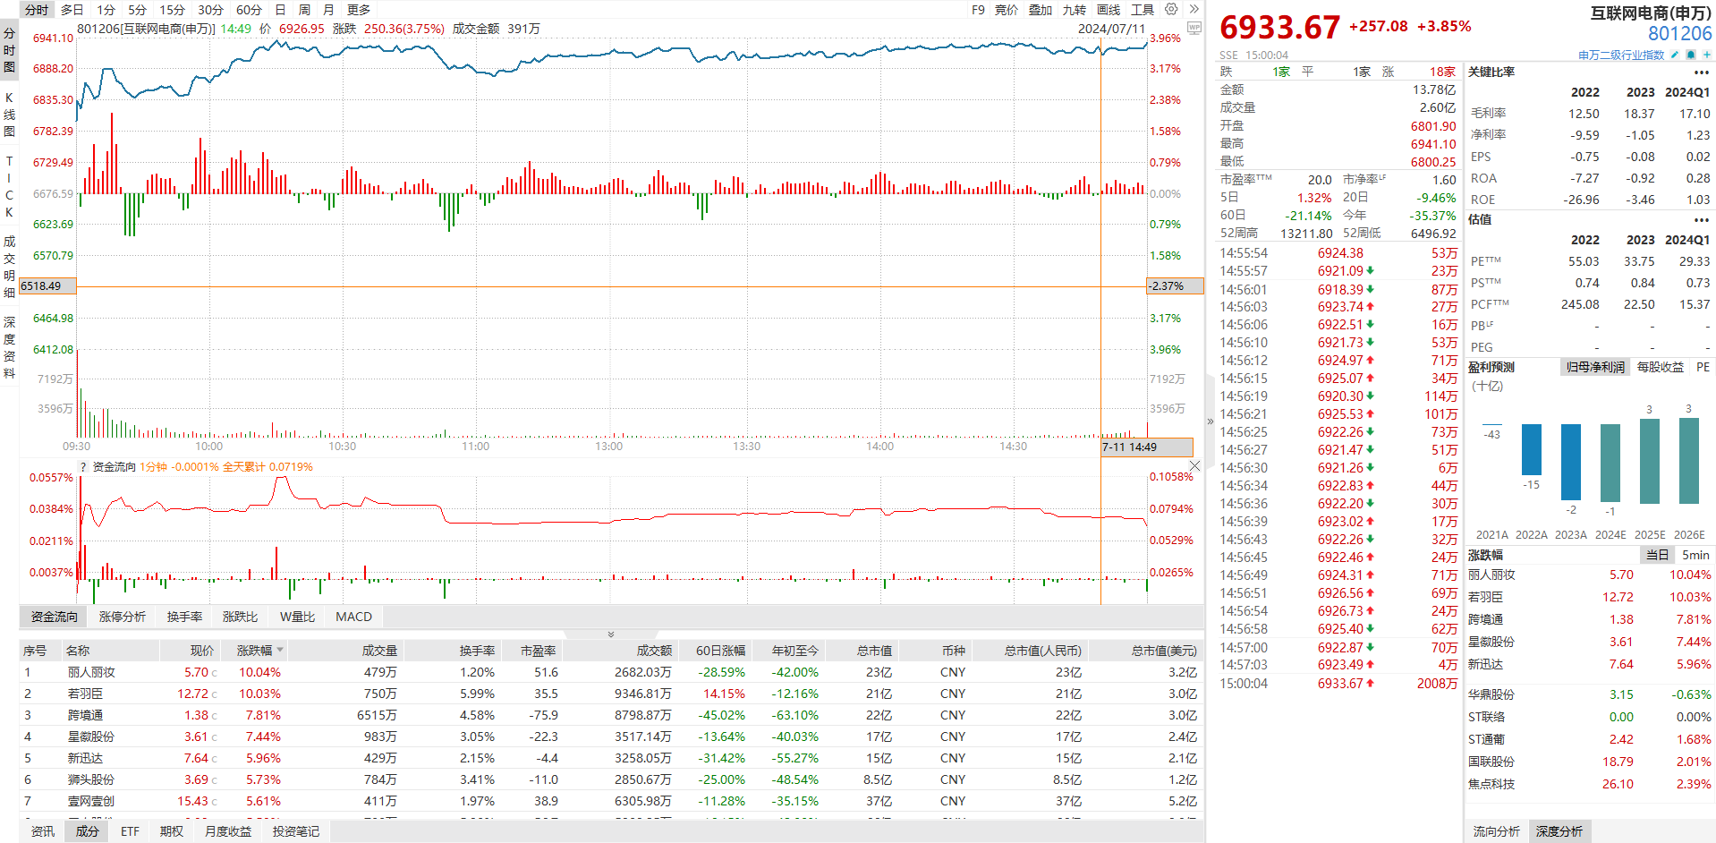Select the 多日 period tab

[x=72, y=10]
